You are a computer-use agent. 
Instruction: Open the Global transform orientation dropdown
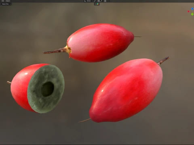tap(88, 1)
